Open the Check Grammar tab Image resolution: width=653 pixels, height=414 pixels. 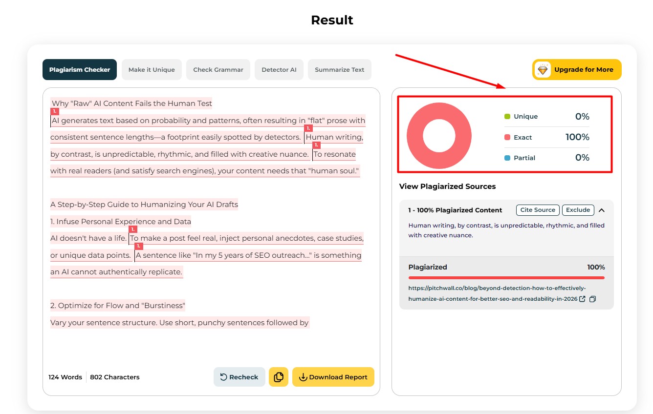point(218,70)
